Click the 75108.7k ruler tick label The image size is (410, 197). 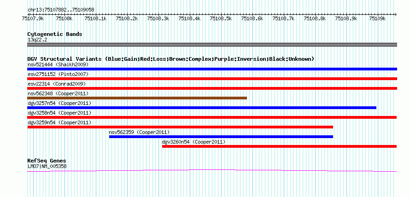pos(284,18)
